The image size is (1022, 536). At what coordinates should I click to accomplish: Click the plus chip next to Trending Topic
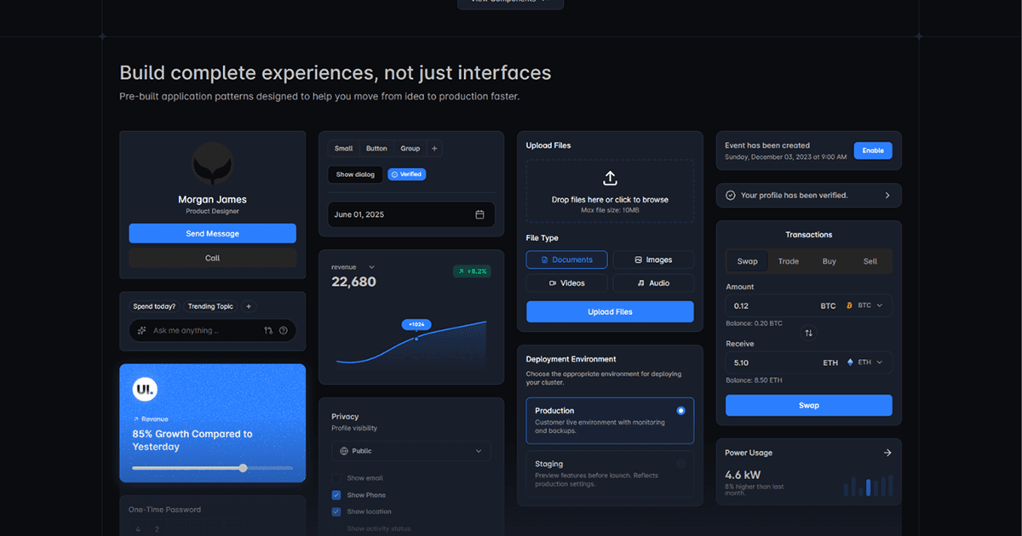coord(249,306)
